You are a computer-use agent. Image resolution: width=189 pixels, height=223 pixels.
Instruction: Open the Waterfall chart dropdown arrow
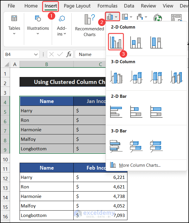coord(146,17)
